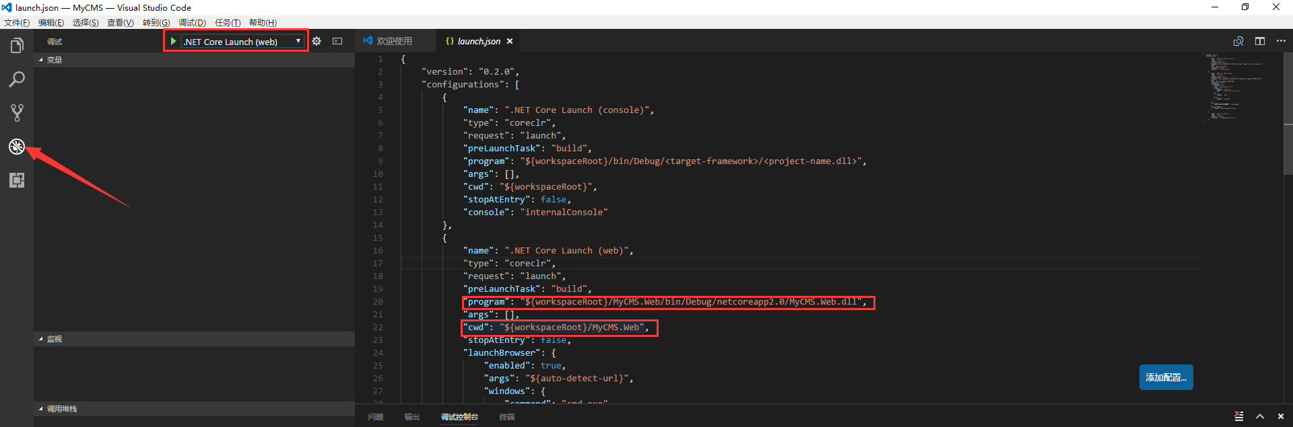
Task: Clear the debug console output
Action: pyautogui.click(x=1239, y=416)
